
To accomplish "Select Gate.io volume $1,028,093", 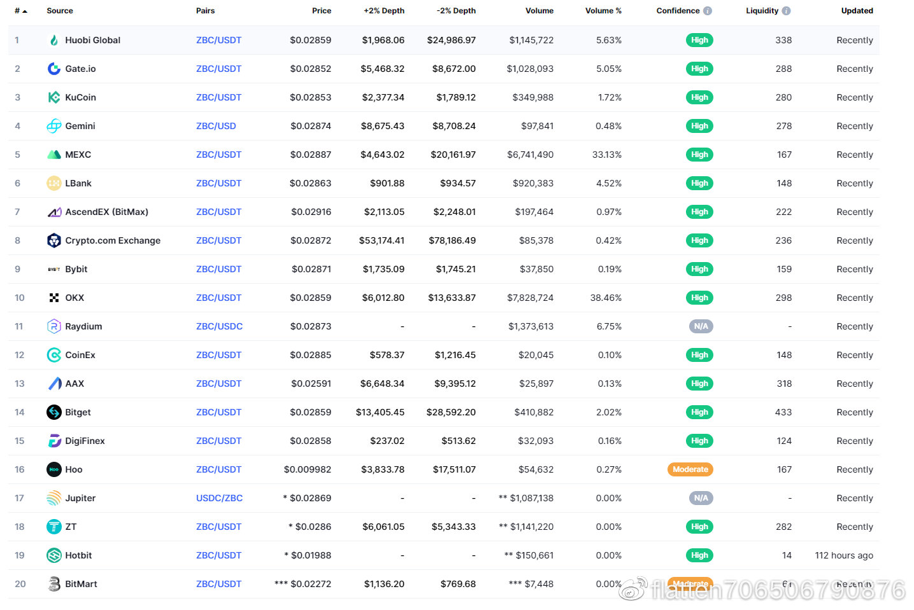I will (x=530, y=69).
